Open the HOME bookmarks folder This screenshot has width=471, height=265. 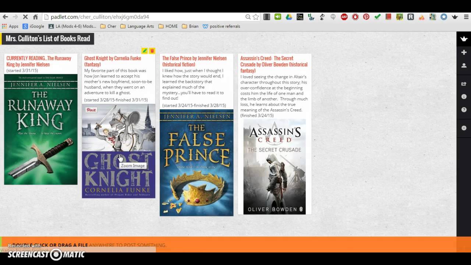pyautogui.click(x=168, y=26)
